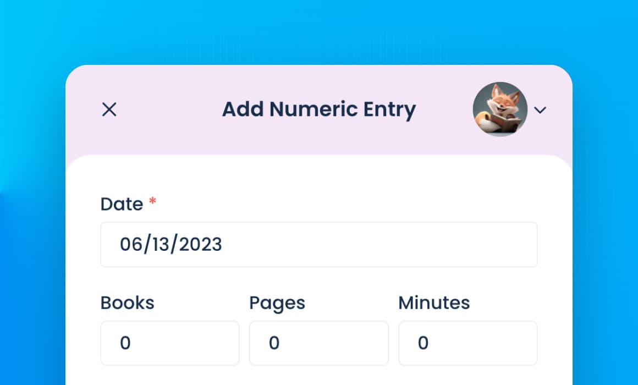
Task: Click the Date field label
Action: click(122, 204)
